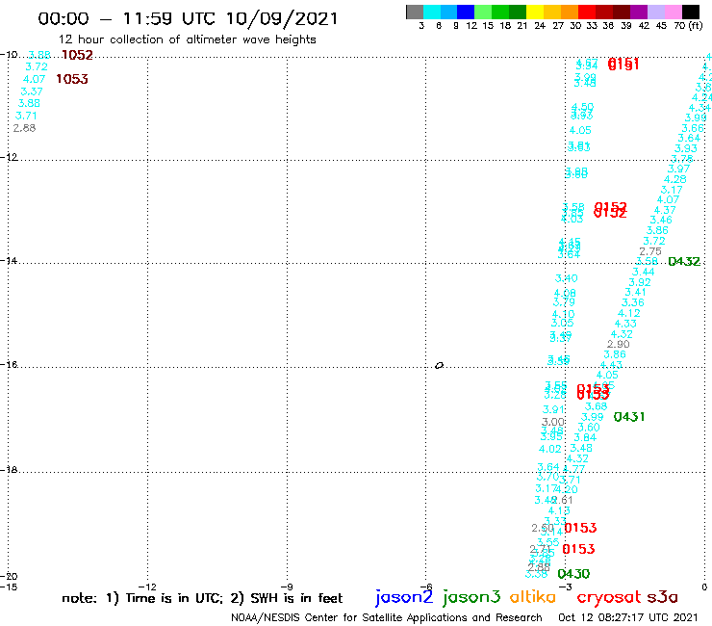Click the "3.36" wave height value
Screen dimensions: 712x626
click(632, 302)
